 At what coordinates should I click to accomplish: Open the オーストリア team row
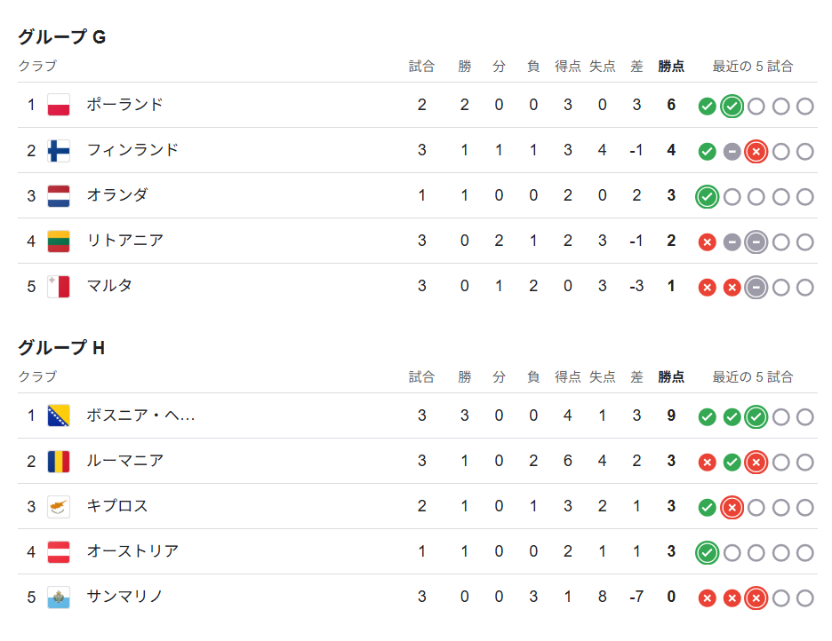(x=418, y=551)
